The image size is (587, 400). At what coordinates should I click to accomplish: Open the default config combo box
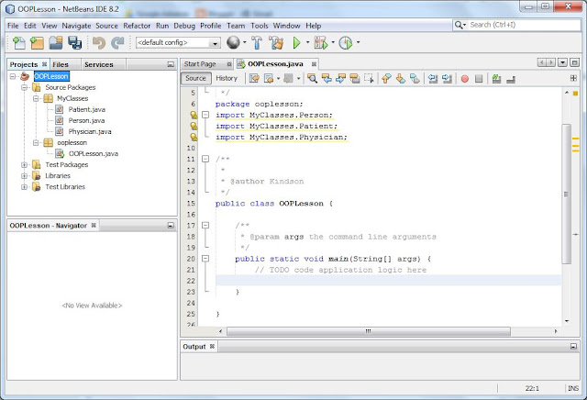click(178, 43)
